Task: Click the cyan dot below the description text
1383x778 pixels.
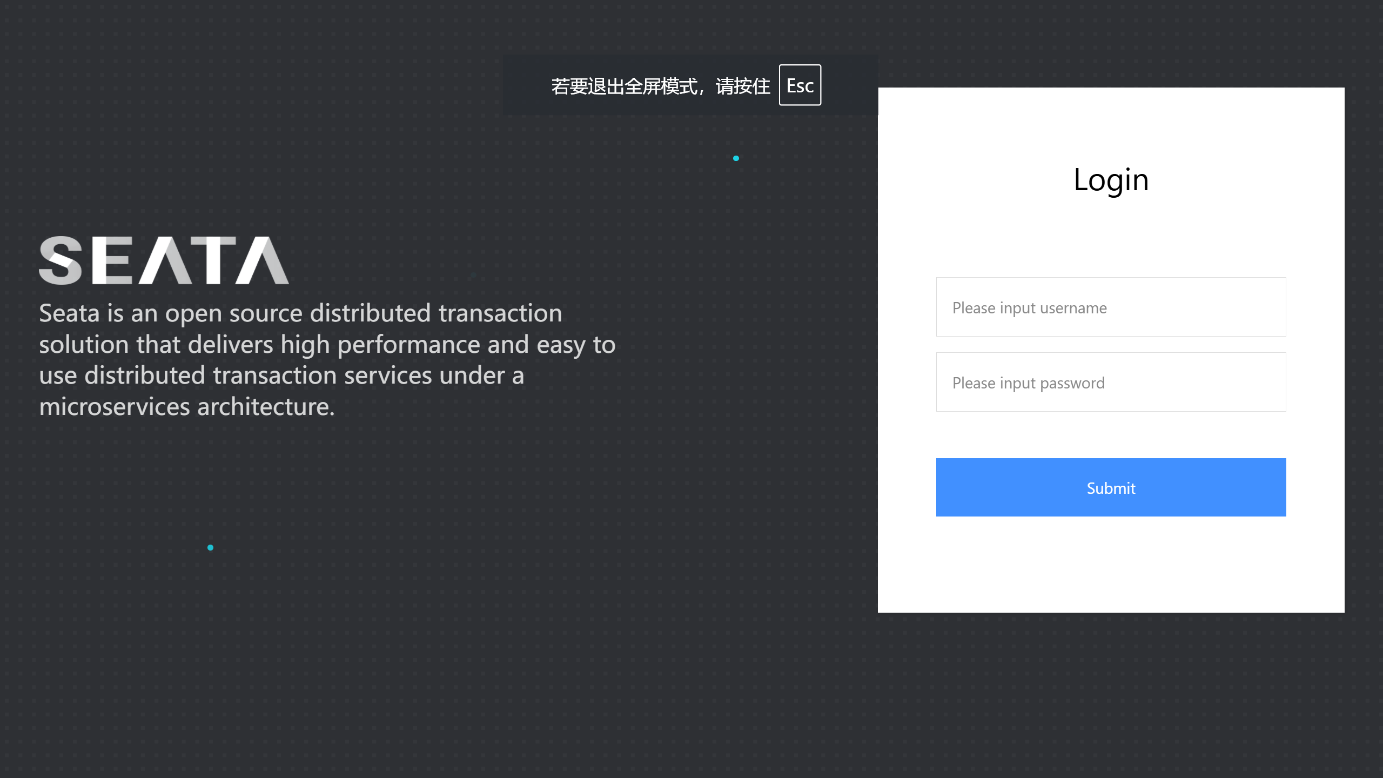Action: point(210,547)
